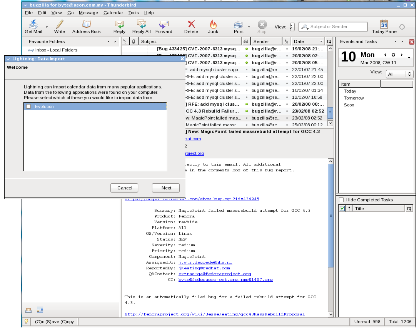This screenshot has width=419, height=332.
Task: Show previous favourite folder view arrow
Action: coord(109,41)
